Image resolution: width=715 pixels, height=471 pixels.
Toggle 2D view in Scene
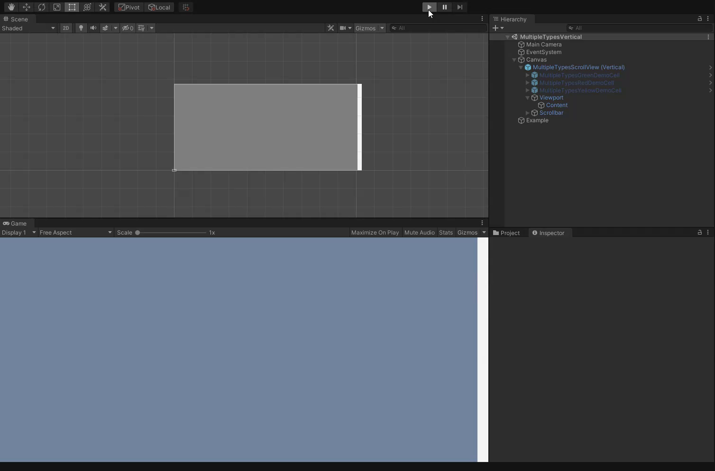pos(66,28)
